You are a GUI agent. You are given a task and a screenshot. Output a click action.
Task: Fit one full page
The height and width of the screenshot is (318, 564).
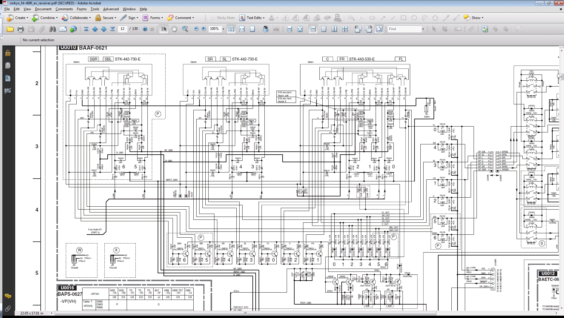252,29
